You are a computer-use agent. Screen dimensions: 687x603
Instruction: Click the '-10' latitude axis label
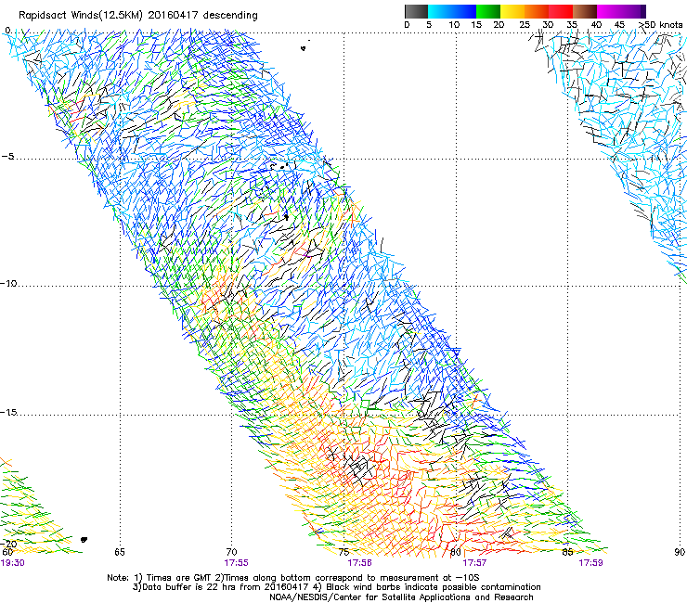[x=8, y=283]
